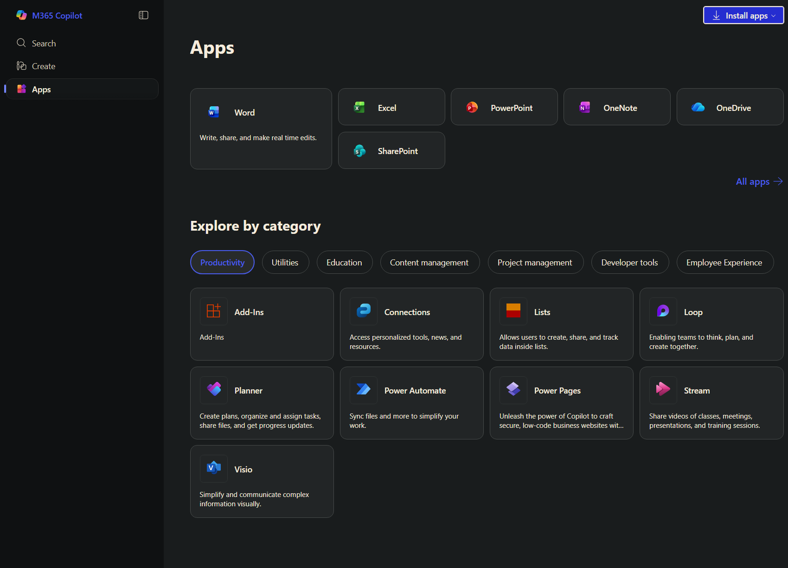Launch OneNote from its icon
Viewport: 788px width, 568px height.
tap(585, 108)
